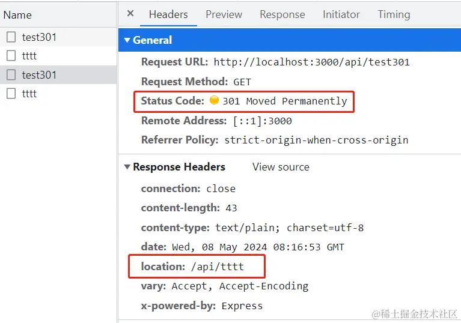Select the Headers tab
The height and width of the screenshot is (323, 461).
(168, 14)
